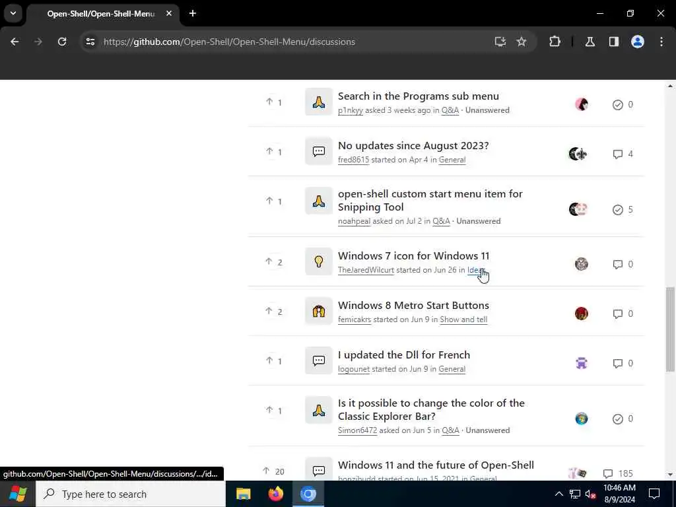
Task: Open 'open-shell custom start menu item for Snipping Tool'
Action: pos(430,201)
